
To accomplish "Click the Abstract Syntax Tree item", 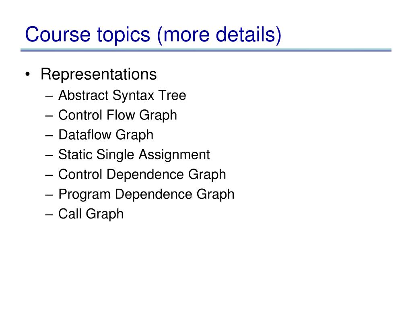I will (122, 95).
